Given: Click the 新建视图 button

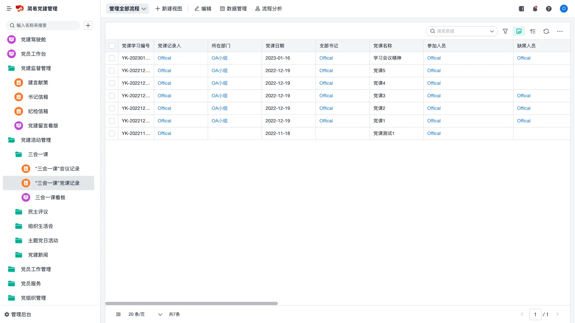Looking at the screenshot, I should [169, 9].
